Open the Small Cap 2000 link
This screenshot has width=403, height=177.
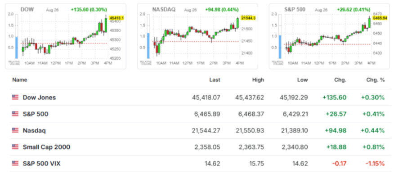click(46, 147)
